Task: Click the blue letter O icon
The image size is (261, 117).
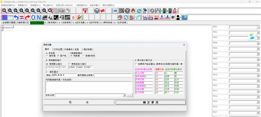Action: click(33, 18)
